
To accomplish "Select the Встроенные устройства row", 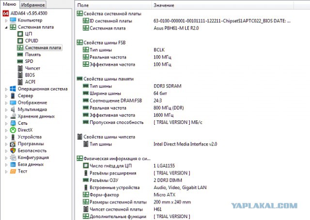I will coord(144,188).
